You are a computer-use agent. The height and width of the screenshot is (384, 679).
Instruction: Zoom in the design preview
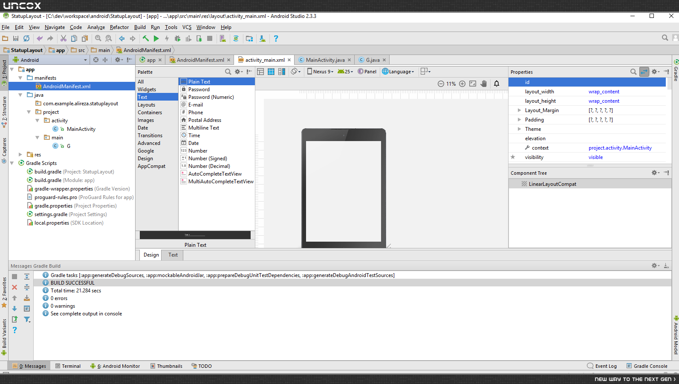[462, 84]
